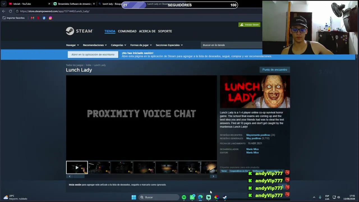Expand the Navegar dropdown
The width and height of the screenshot is (359, 202).
[72, 45]
